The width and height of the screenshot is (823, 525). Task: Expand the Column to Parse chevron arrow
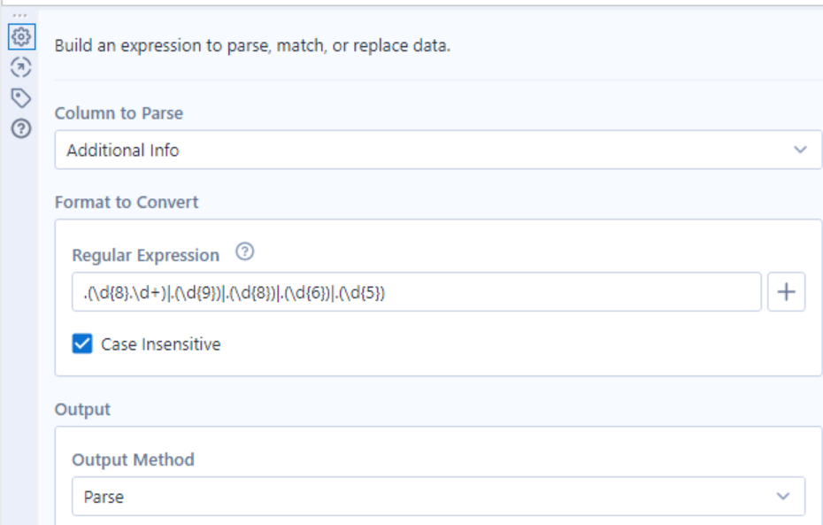coord(800,150)
